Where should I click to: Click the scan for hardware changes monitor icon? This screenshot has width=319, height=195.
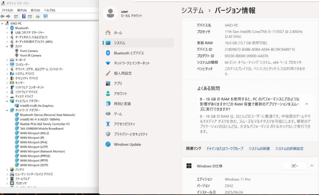(x=45, y=16)
